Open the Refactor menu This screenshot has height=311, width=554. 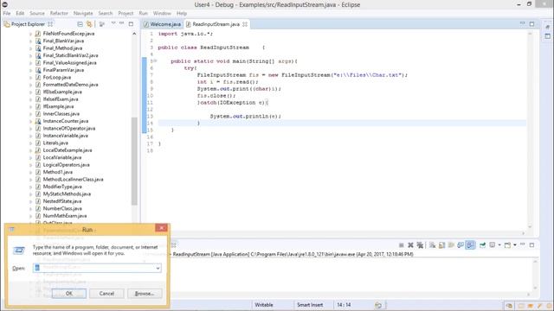click(59, 13)
